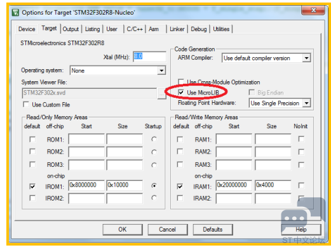Click the Keil uVision icon in title bar

point(15,13)
